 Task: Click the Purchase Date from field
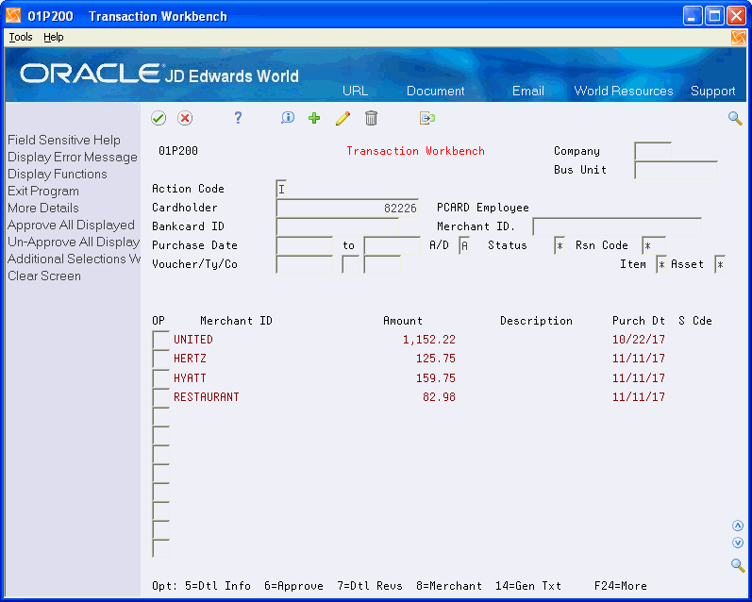305,245
